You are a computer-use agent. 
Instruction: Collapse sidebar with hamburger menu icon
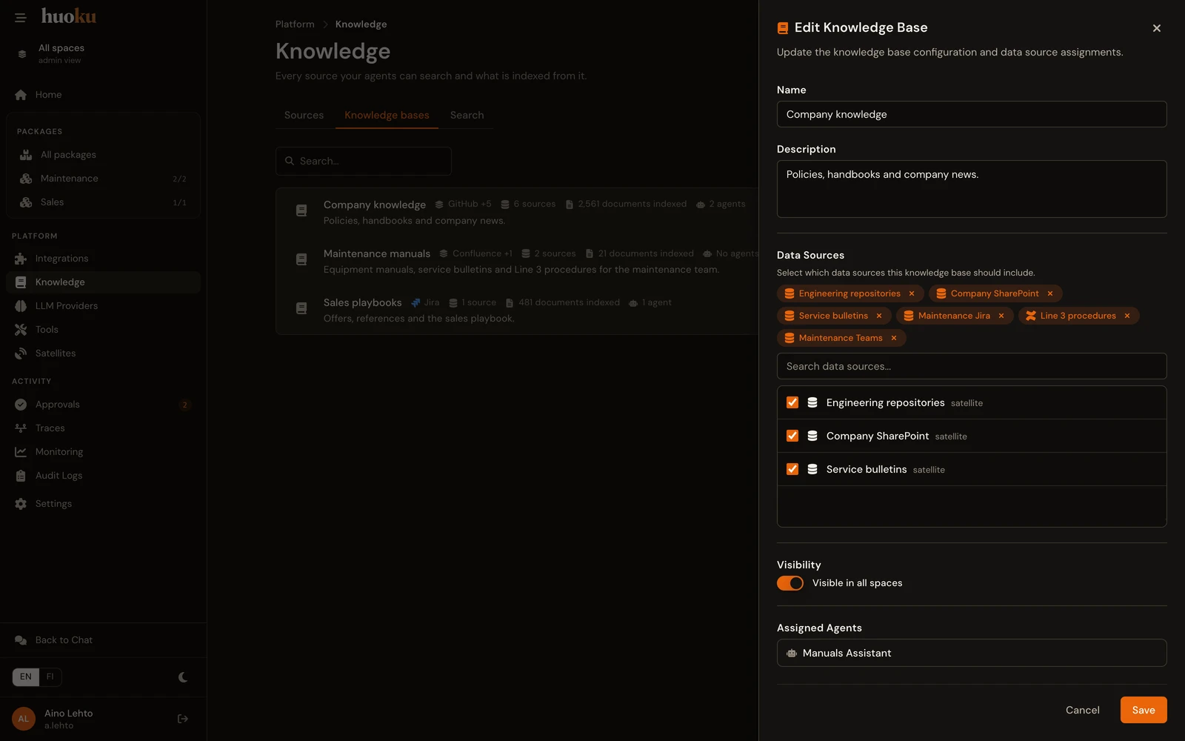point(20,17)
